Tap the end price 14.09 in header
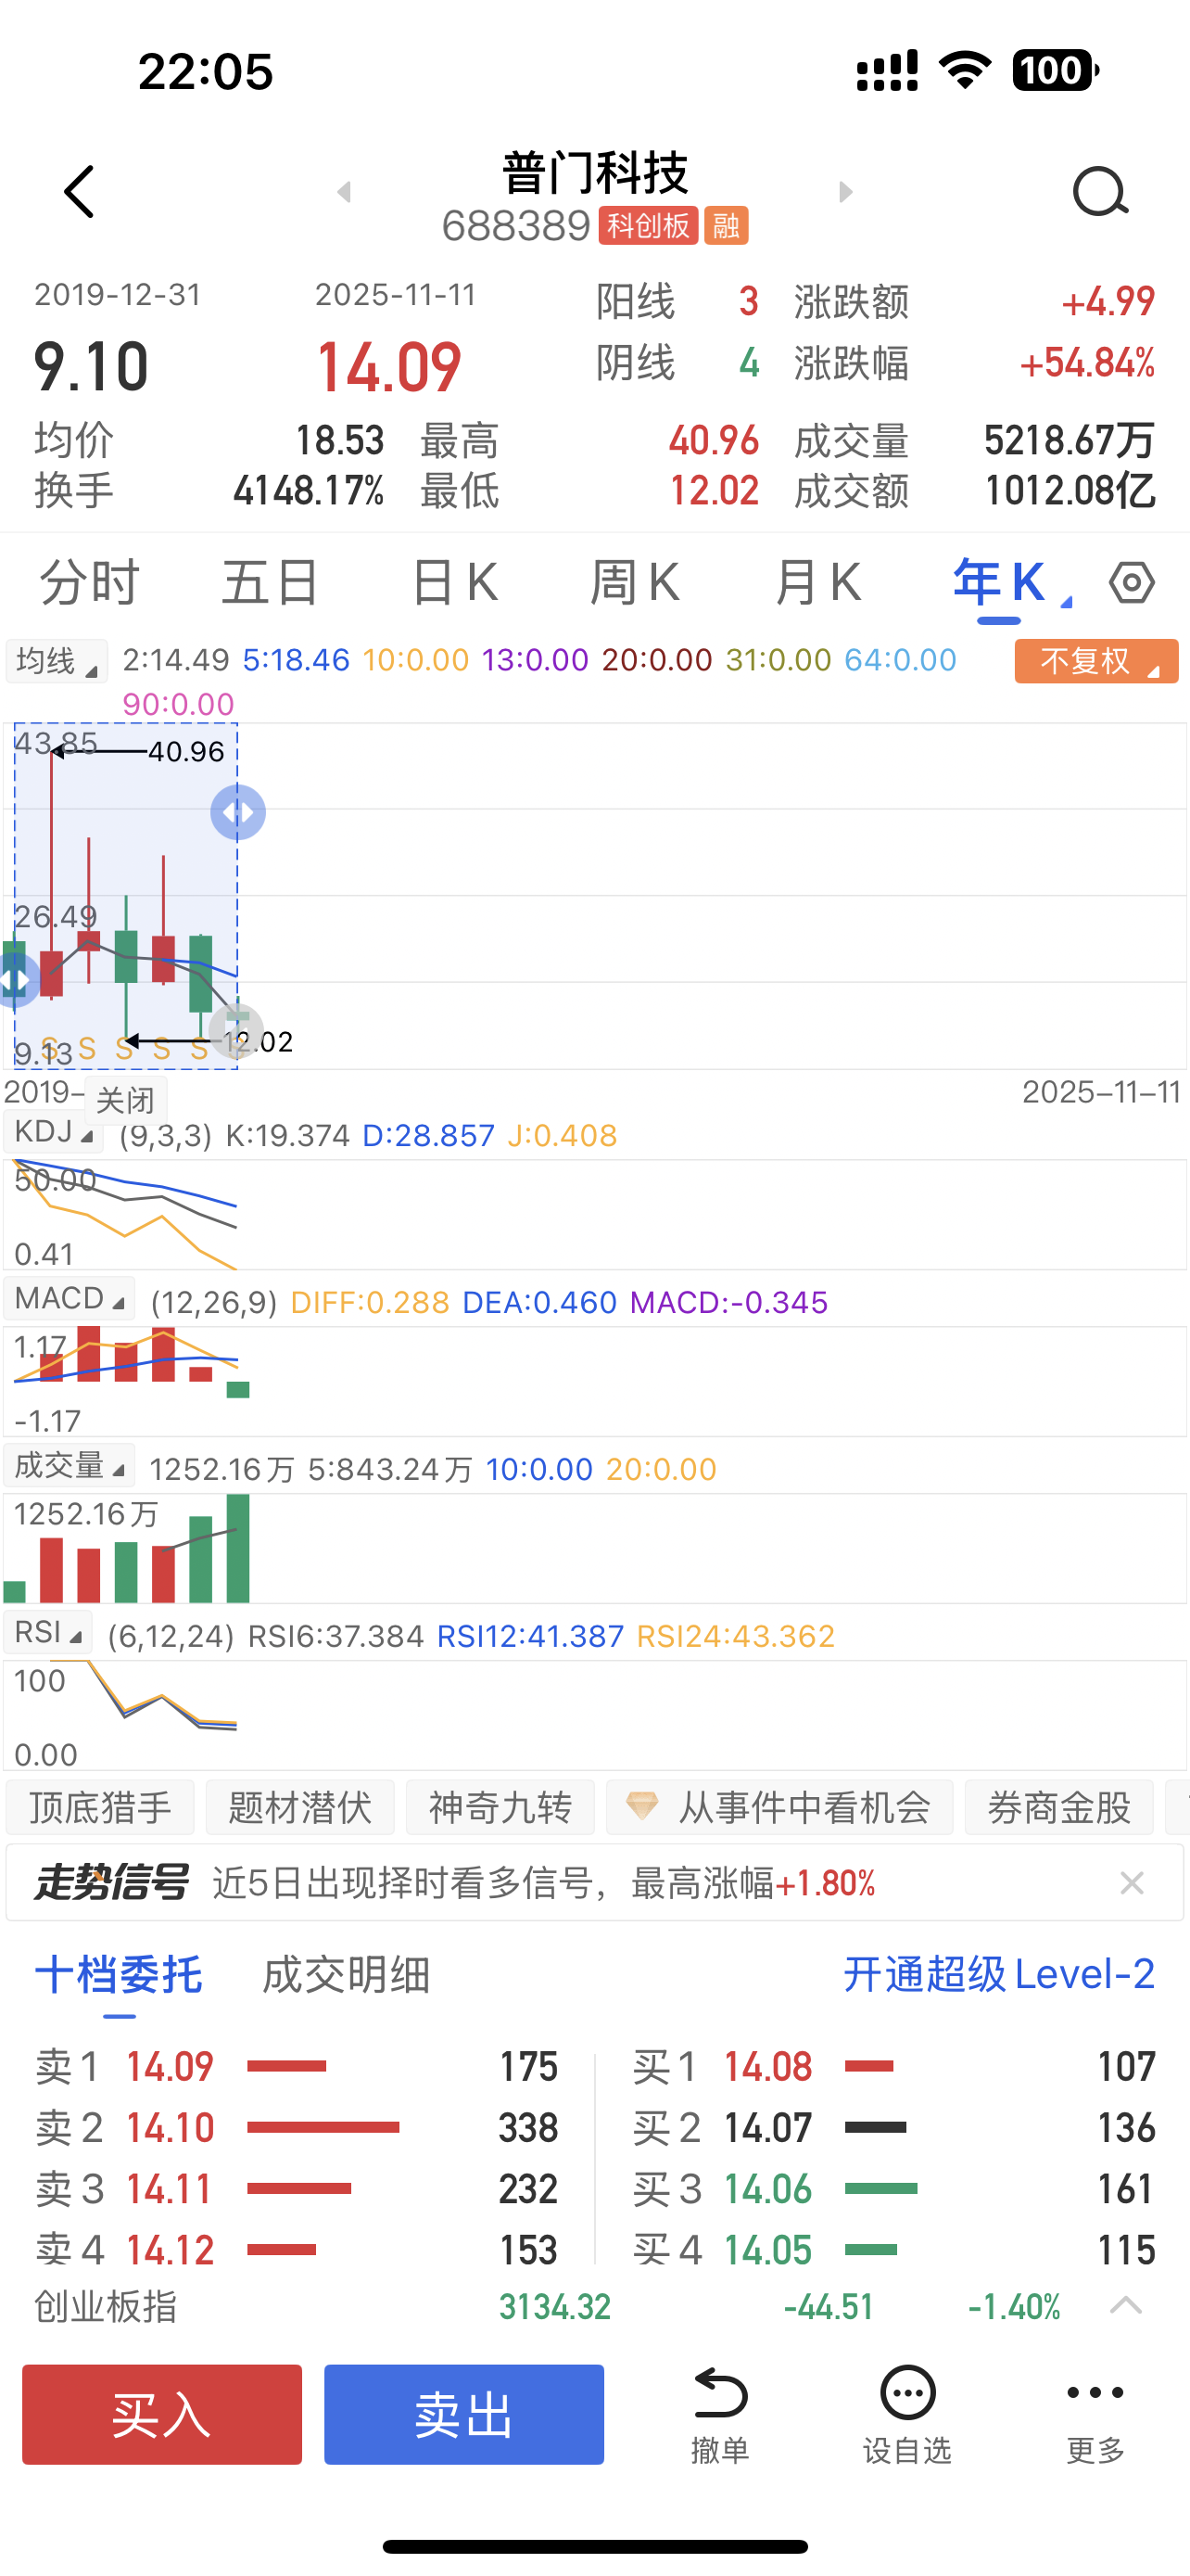1190x2576 pixels. [388, 367]
